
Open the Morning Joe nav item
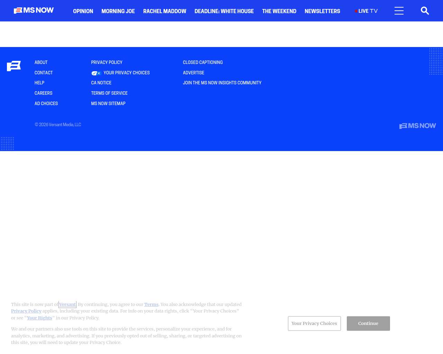pyautogui.click(x=118, y=11)
